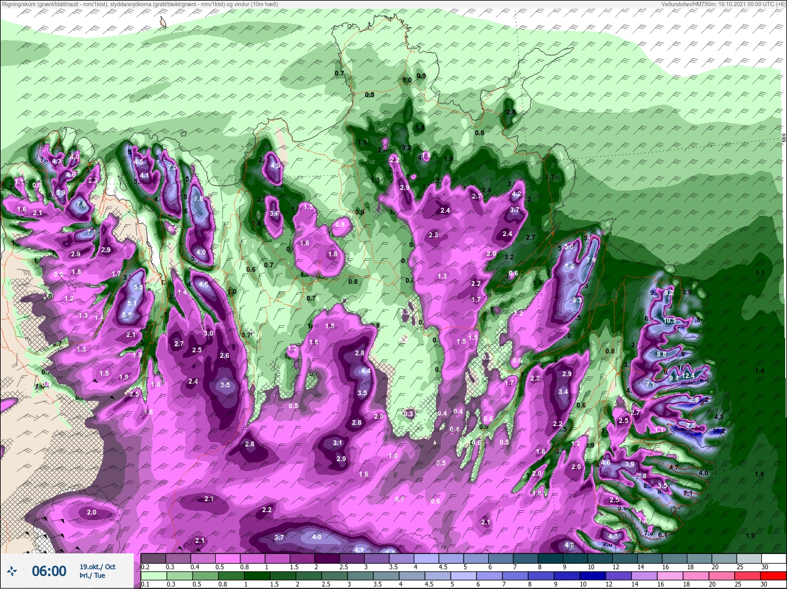
Task: Click the '3.0' precipitation value on the map
Action: 208,333
